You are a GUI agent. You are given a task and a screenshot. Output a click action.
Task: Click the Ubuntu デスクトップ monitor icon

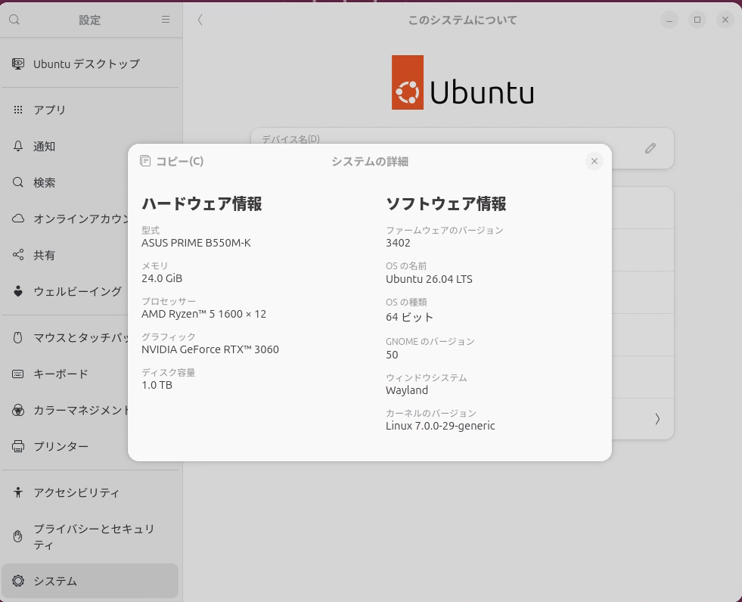coord(18,64)
